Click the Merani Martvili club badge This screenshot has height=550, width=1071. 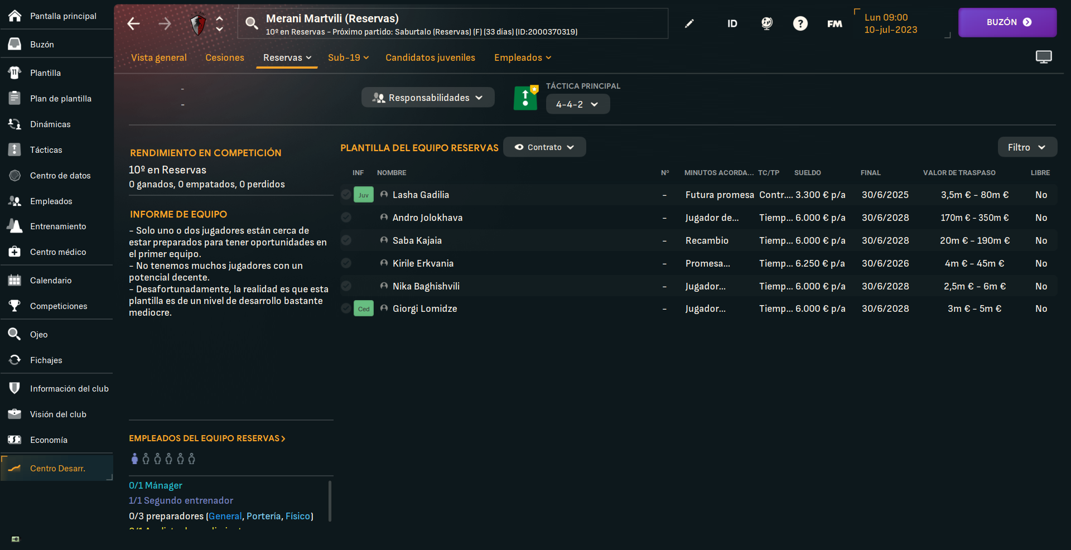[x=198, y=24]
